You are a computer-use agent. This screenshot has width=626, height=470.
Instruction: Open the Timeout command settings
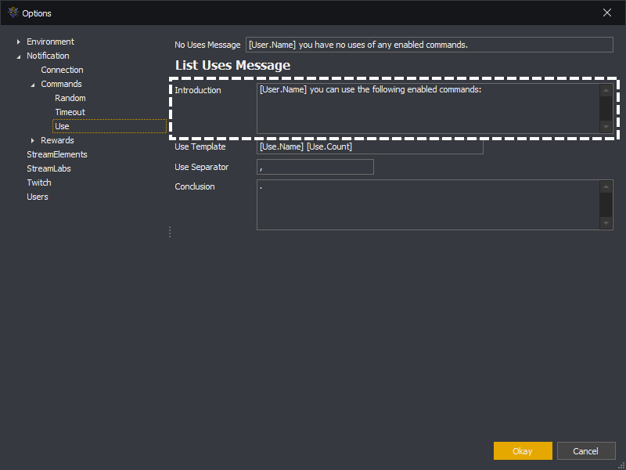(70, 112)
